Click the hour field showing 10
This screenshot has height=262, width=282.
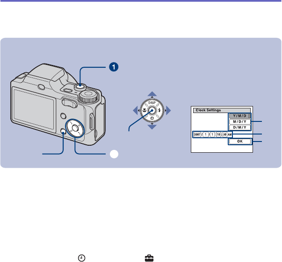(x=218, y=135)
